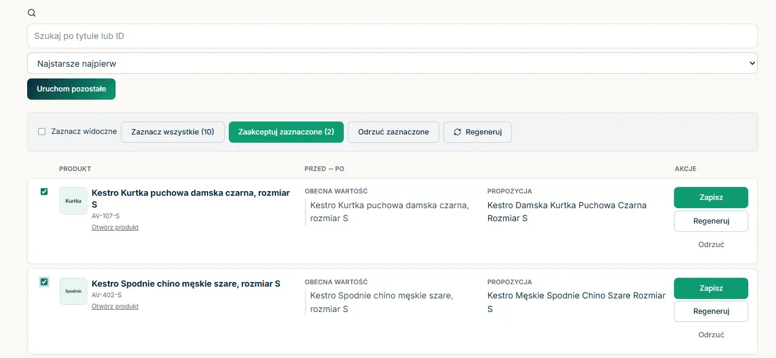Click the Kurtka product thumbnail
The height and width of the screenshot is (358, 776).
pyautogui.click(x=73, y=201)
